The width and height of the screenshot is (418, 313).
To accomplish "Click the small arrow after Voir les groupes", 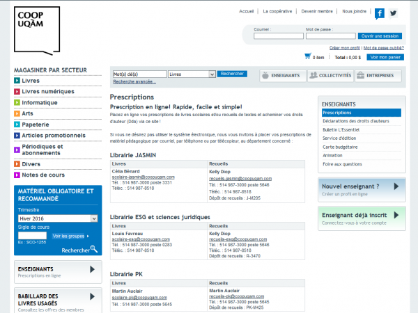I will coord(88,236).
